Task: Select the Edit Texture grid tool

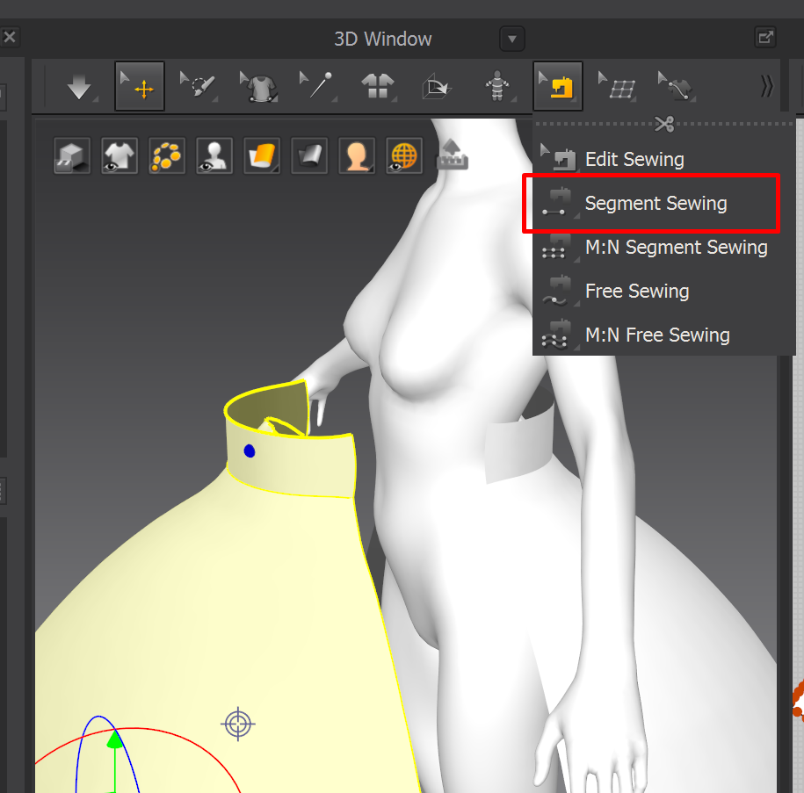Action: pos(618,86)
